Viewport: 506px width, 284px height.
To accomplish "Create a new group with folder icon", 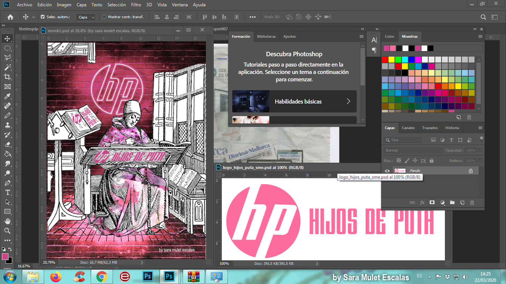I will (x=452, y=203).
